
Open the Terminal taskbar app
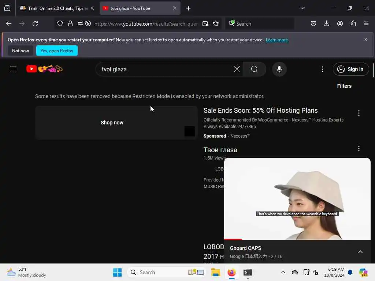[248, 272]
